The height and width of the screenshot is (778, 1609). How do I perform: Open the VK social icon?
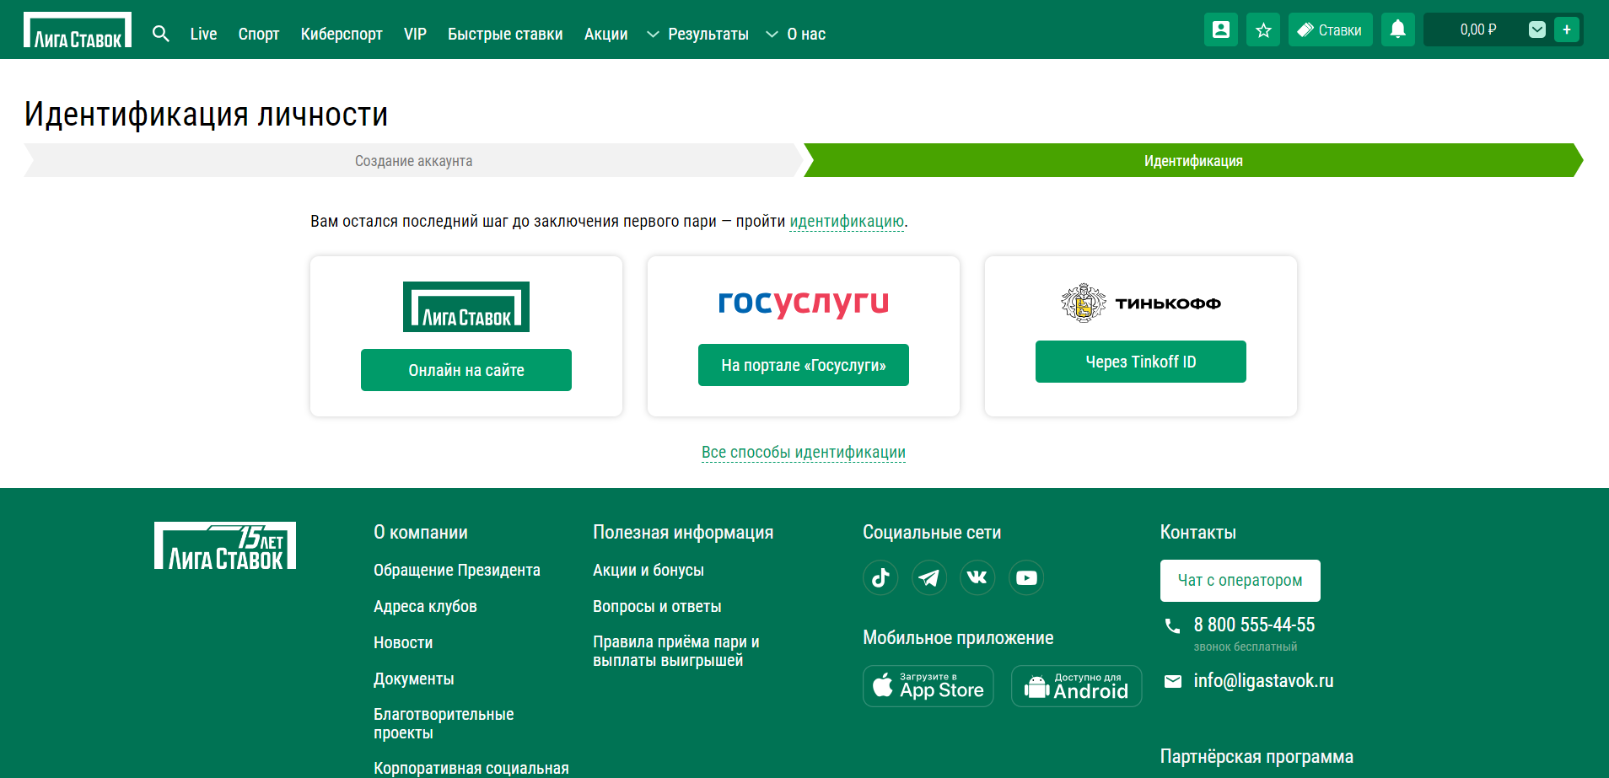tap(977, 577)
